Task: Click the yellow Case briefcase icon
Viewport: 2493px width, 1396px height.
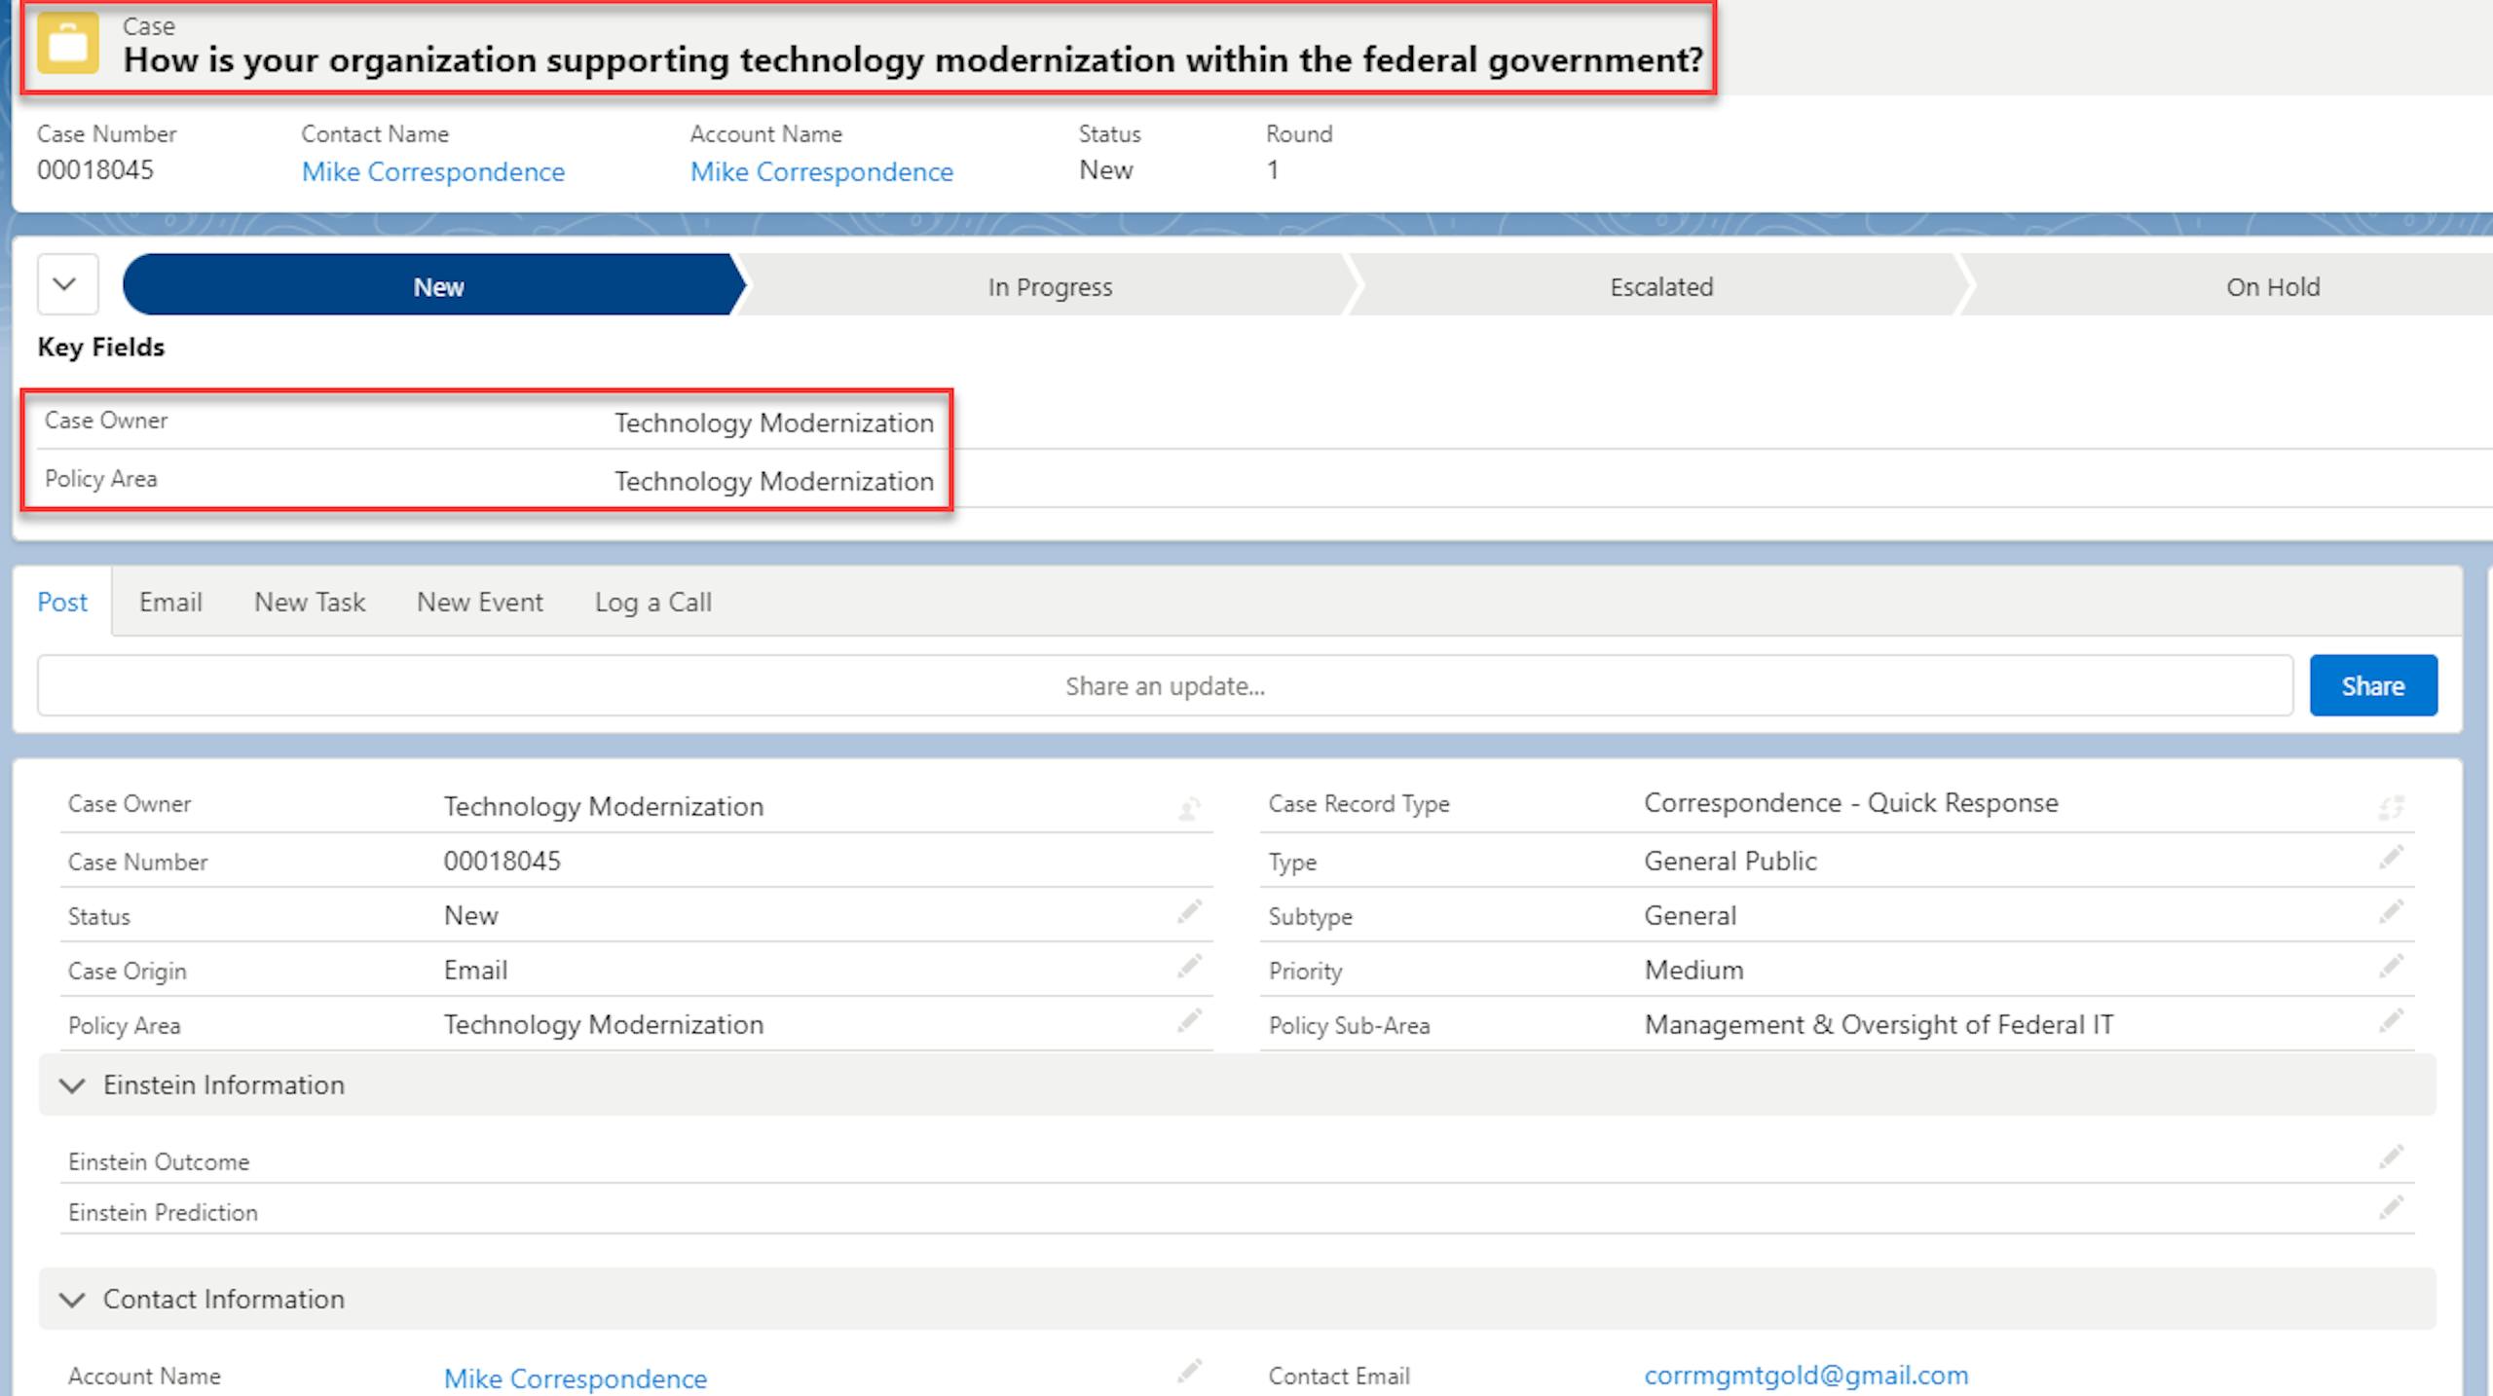Action: [67, 44]
